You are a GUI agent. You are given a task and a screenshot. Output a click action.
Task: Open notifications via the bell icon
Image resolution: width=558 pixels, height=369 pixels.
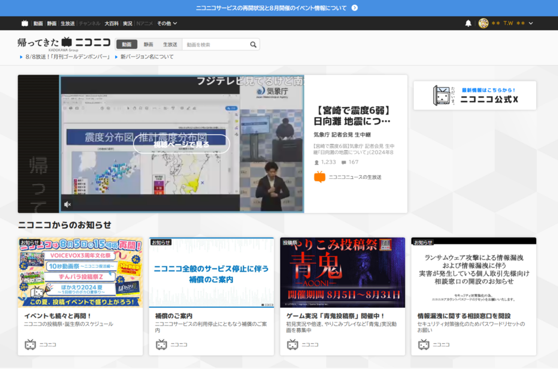pyautogui.click(x=468, y=24)
